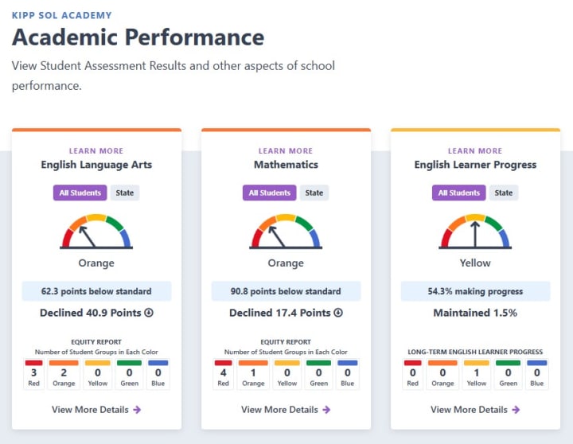Click the Red swatch in English Language Arts equity report
The width and height of the screenshot is (573, 444).
coord(34,363)
